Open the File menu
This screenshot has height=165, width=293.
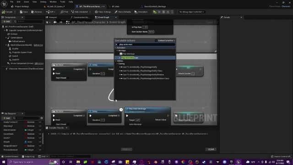[x=11, y=2]
